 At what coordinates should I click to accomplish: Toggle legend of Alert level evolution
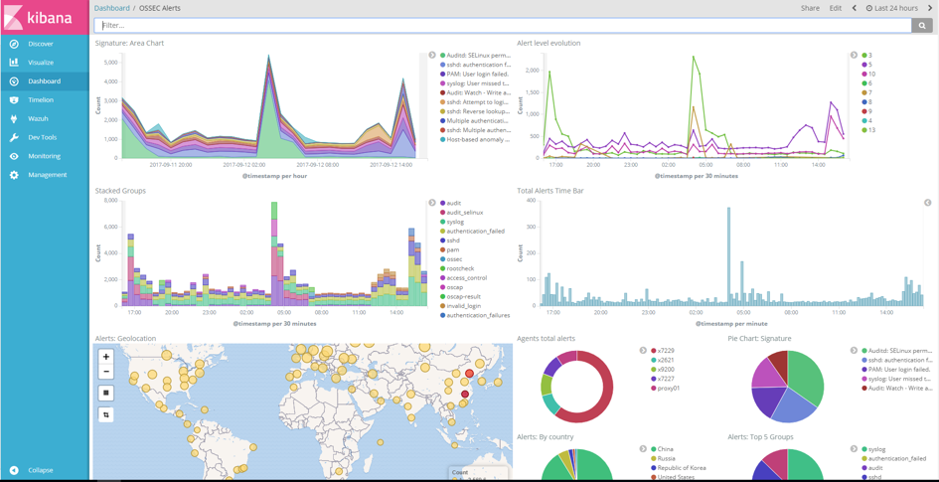pyautogui.click(x=854, y=55)
